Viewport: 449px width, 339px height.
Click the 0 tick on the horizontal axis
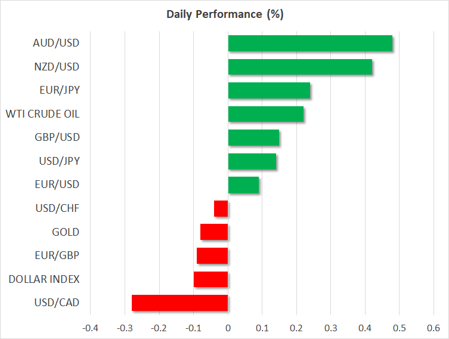[228, 328]
